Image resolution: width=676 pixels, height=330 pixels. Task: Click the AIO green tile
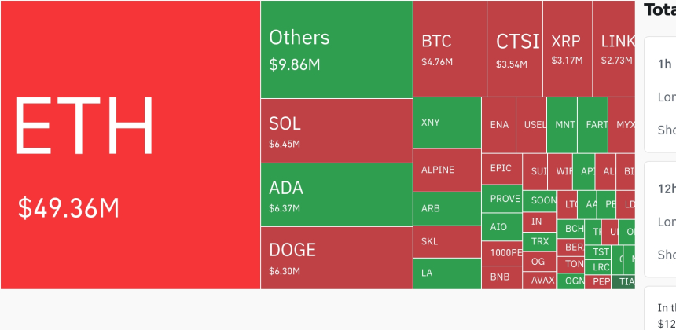[501, 227]
